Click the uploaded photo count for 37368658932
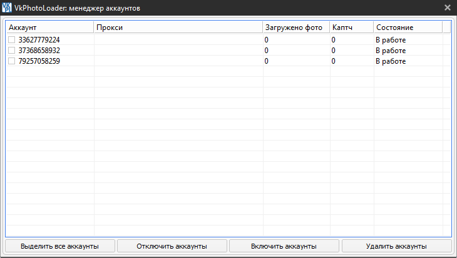457x258 pixels. (x=267, y=51)
